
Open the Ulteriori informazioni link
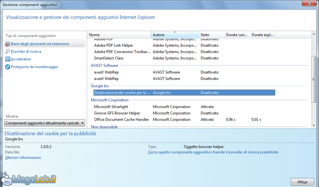tap(23, 158)
